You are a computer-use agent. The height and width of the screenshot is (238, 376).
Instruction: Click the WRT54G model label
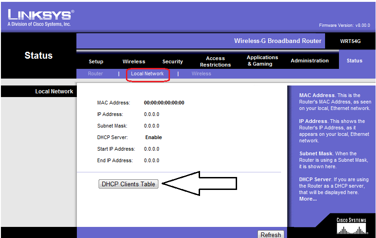point(351,41)
